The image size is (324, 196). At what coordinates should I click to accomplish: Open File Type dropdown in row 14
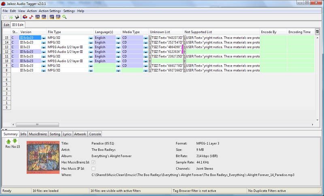91,43
